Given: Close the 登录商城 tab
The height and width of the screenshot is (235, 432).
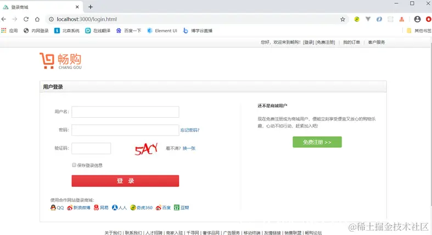Looking at the screenshot, I should pos(77,7).
